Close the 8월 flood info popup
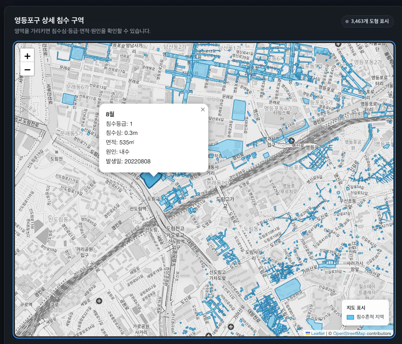 click(203, 110)
